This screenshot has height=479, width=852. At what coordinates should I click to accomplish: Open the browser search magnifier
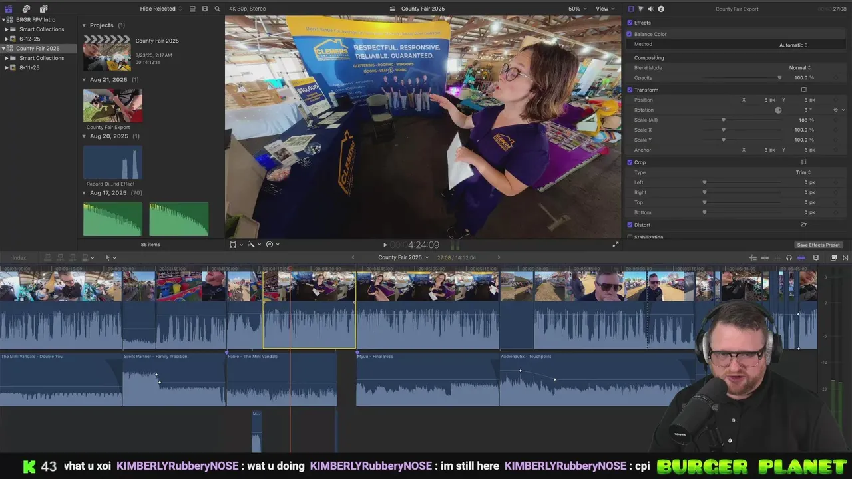217,9
